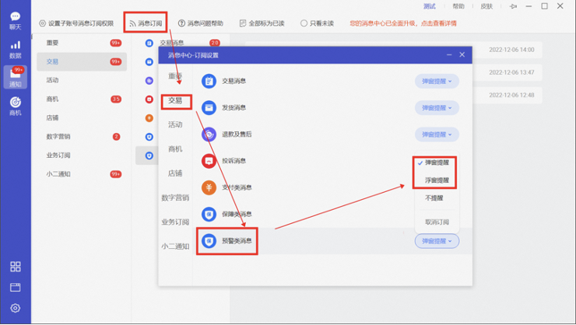Open the 商机 sidebar icon

pos(15,107)
